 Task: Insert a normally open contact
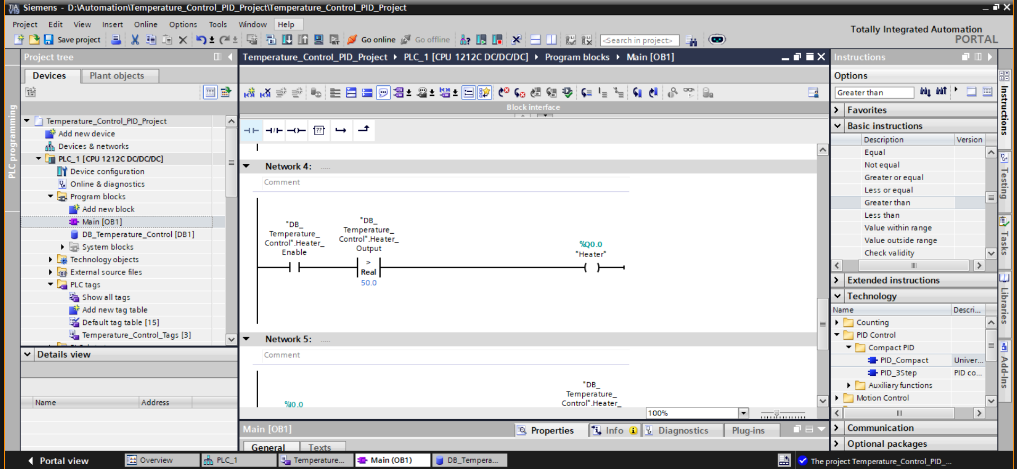(251, 130)
